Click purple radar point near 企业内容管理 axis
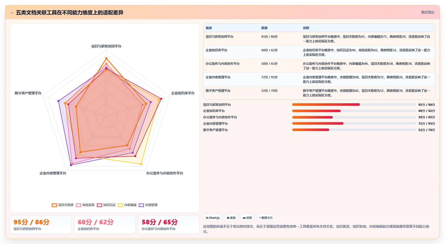The width and height of the screenshot is (445, 244). (x=71, y=165)
